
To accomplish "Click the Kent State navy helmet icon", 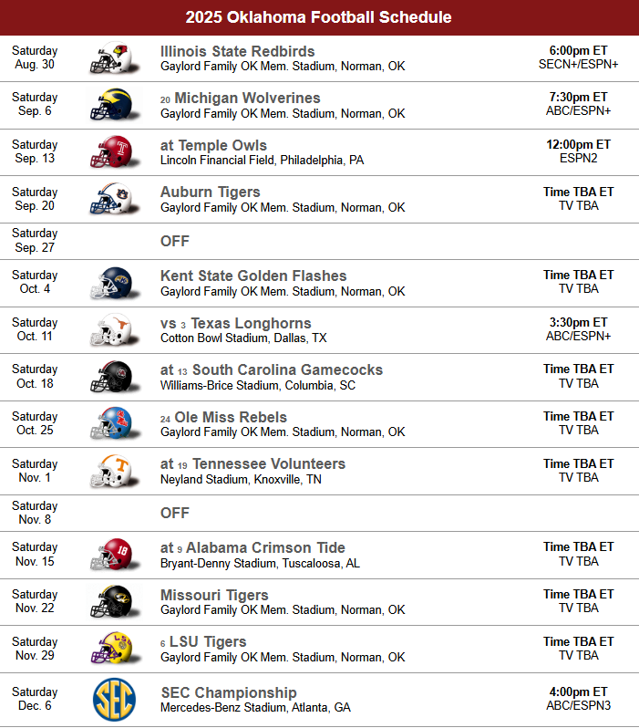I will coord(114,283).
